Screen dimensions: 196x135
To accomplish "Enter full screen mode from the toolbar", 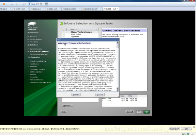I will pos(37,4).
